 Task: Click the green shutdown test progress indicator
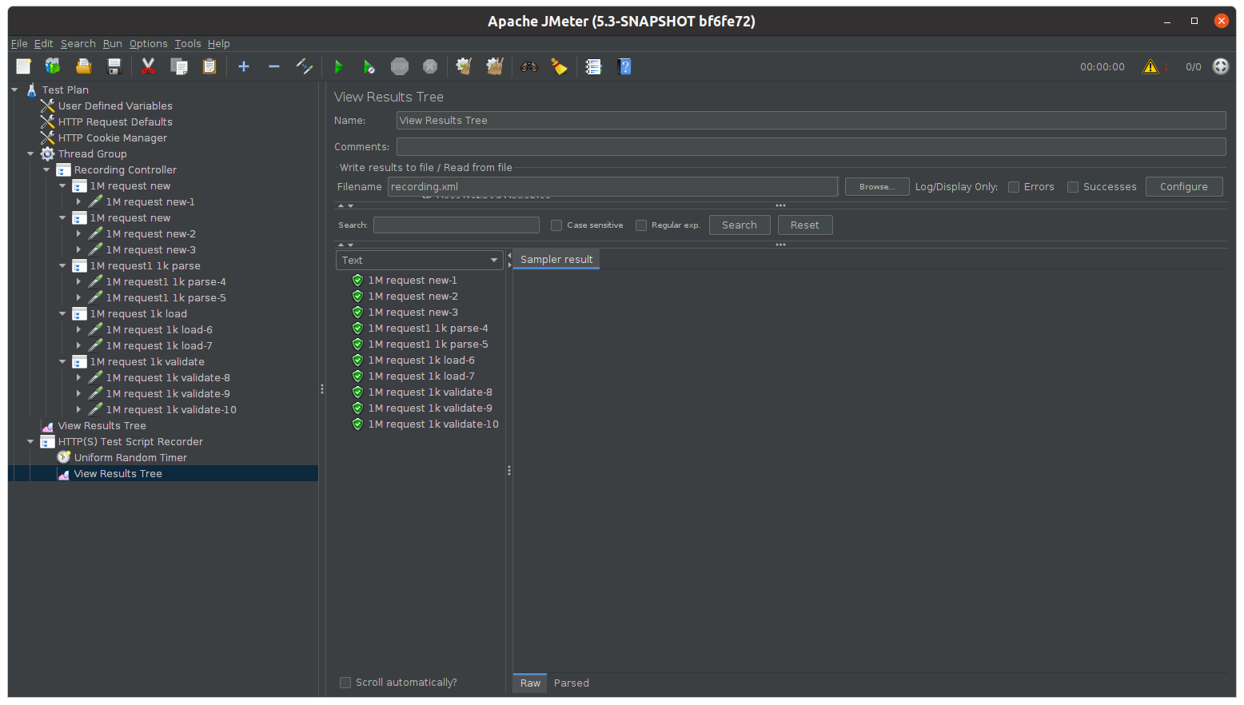(1220, 66)
